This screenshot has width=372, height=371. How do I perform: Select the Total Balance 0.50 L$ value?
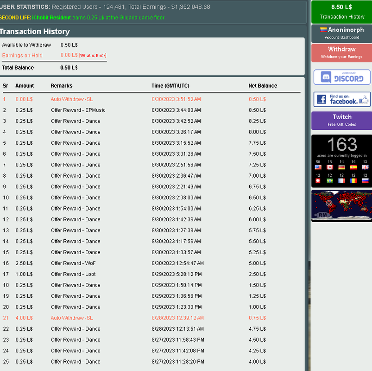(69, 68)
